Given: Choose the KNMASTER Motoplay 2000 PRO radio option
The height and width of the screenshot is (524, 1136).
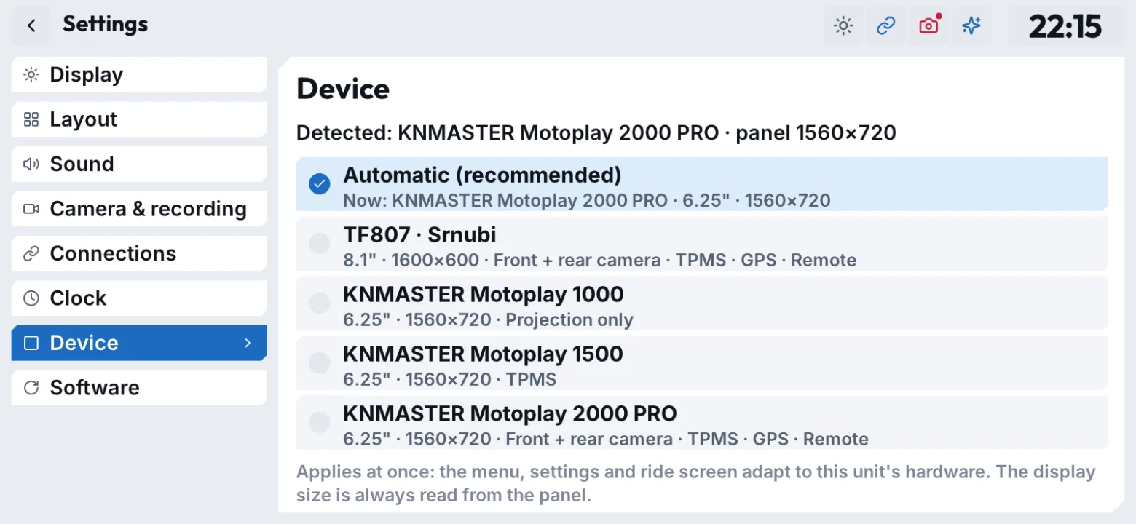Looking at the screenshot, I should click(x=702, y=423).
